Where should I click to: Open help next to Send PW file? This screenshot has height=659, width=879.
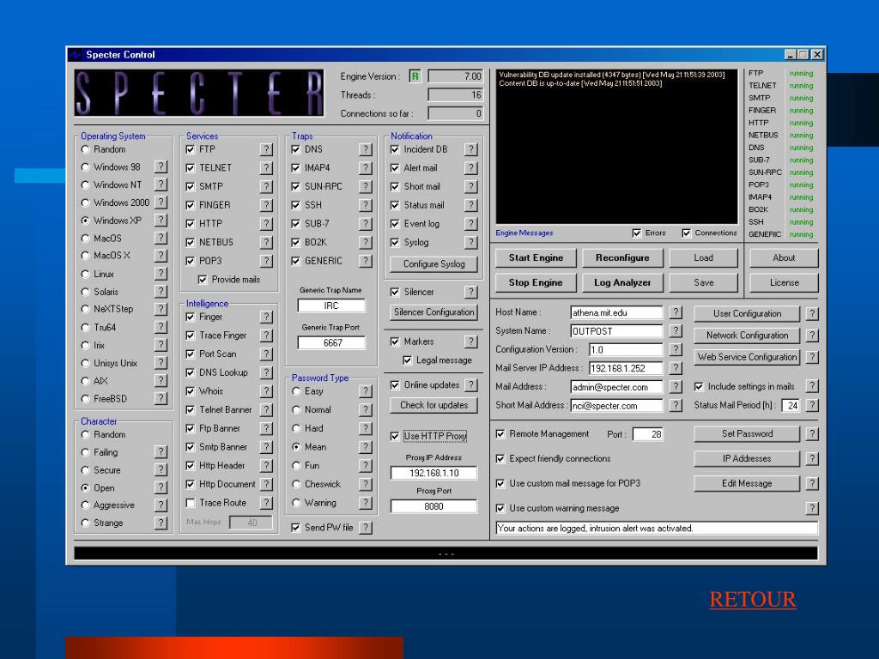[366, 528]
